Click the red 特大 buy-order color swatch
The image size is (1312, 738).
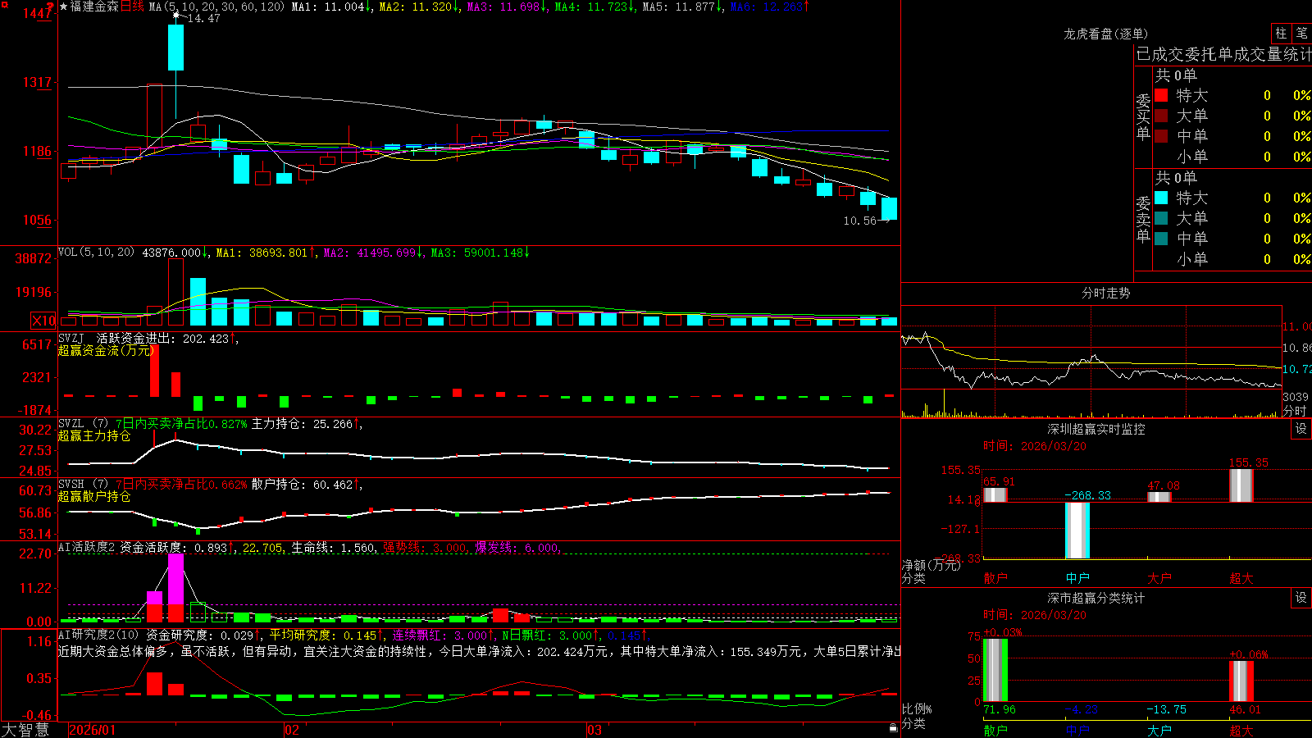point(1161,95)
